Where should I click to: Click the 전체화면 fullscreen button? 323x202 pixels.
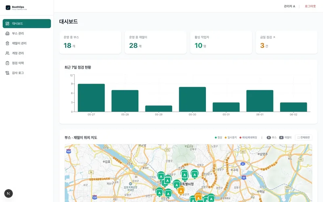click(304, 138)
